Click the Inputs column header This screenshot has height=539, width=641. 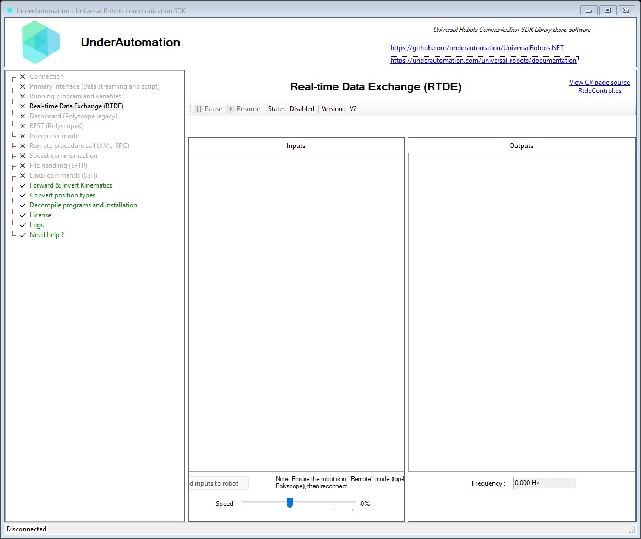pyautogui.click(x=296, y=146)
